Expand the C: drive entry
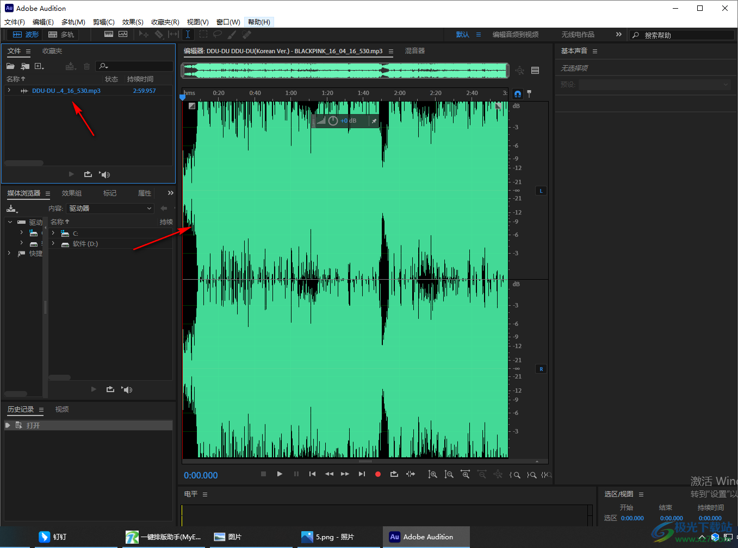 click(53, 233)
